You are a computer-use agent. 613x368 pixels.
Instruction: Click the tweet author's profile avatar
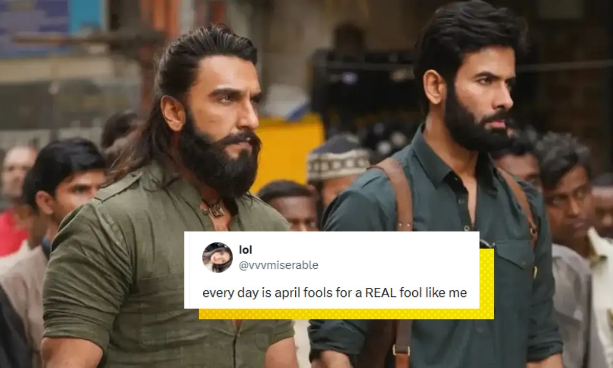[217, 257]
